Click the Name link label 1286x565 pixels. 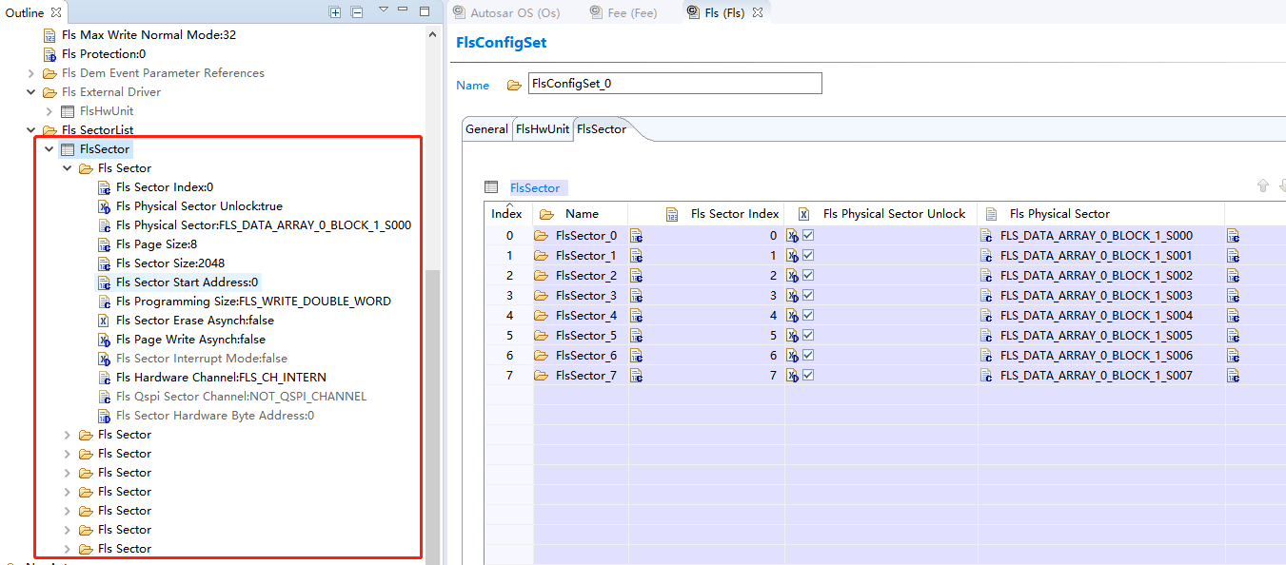[473, 85]
